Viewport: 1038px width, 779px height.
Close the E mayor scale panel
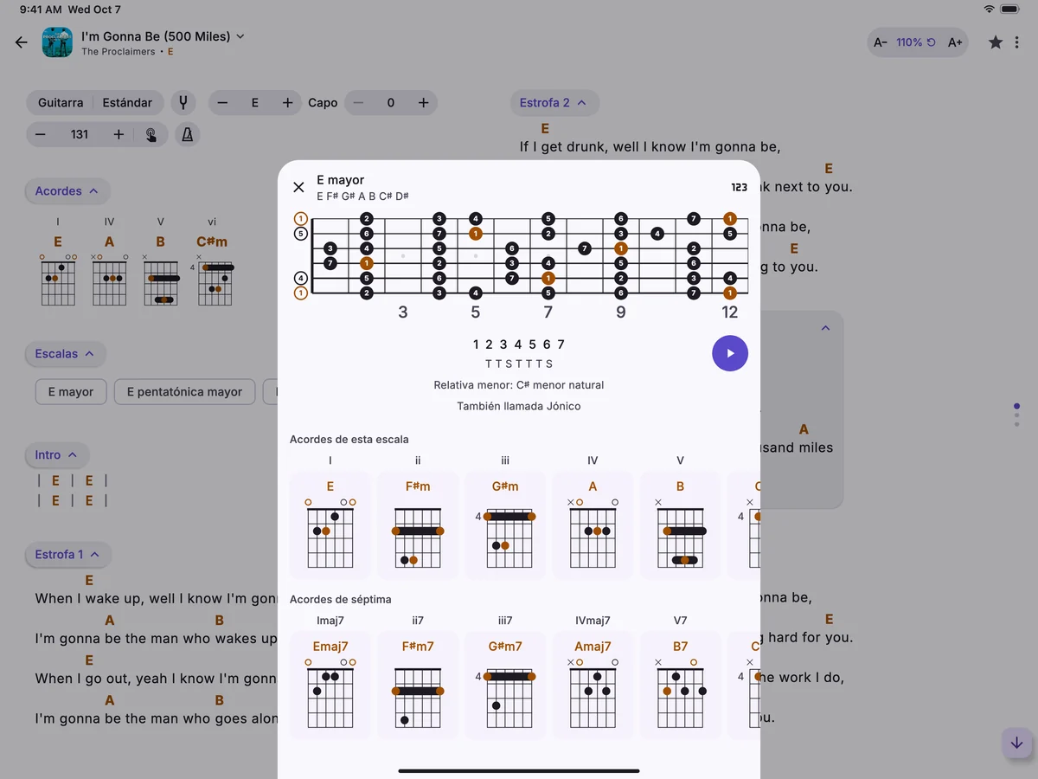click(298, 187)
